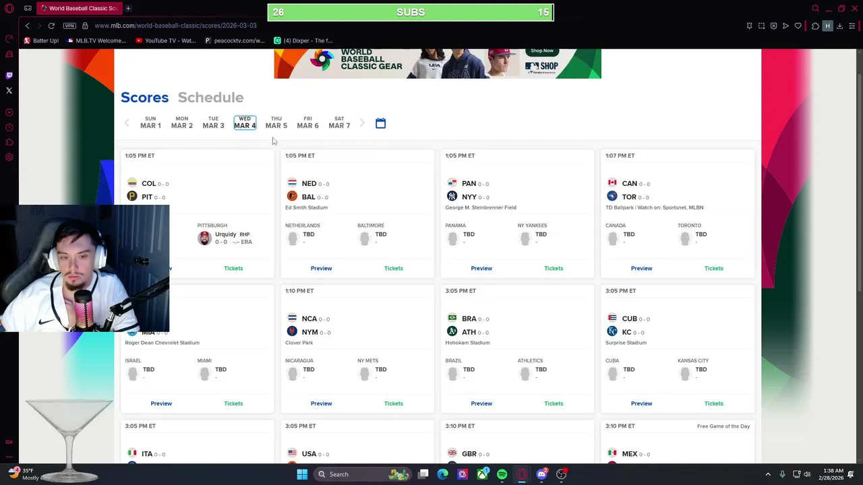Select the MON MAR 2 date

[x=181, y=123]
